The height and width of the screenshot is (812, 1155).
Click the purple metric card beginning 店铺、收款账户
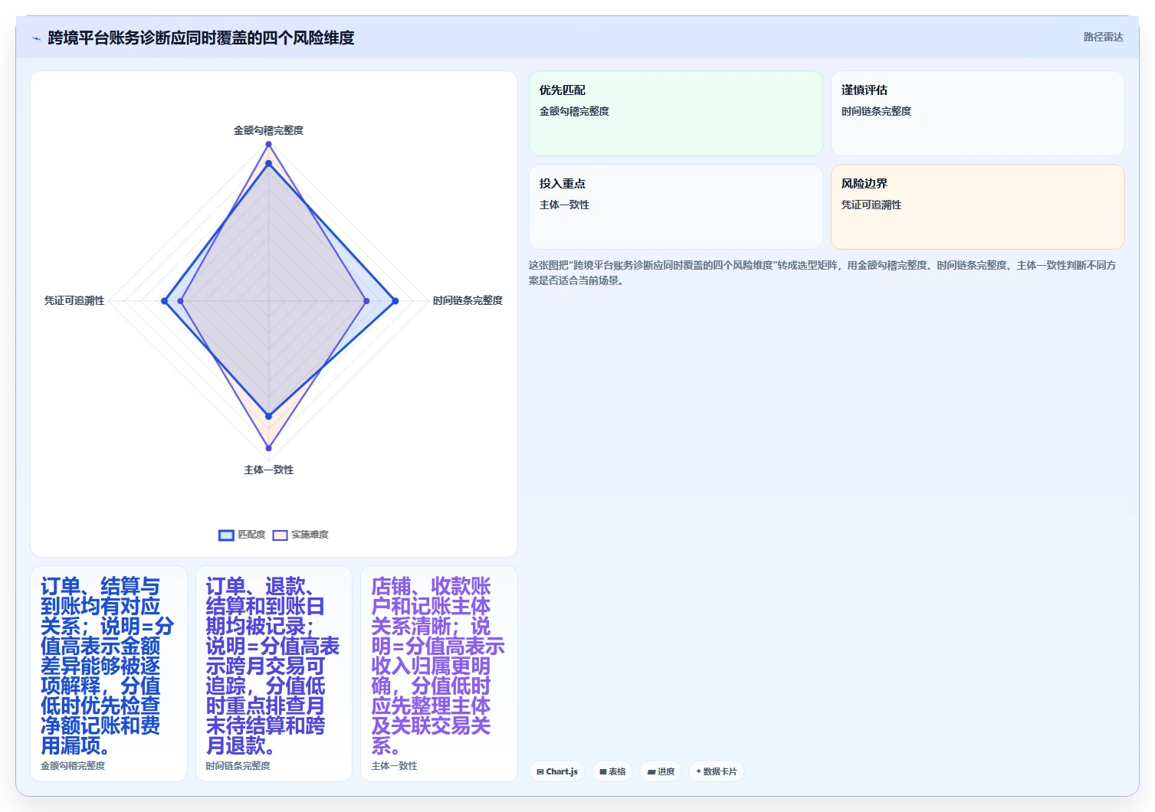pyautogui.click(x=439, y=673)
